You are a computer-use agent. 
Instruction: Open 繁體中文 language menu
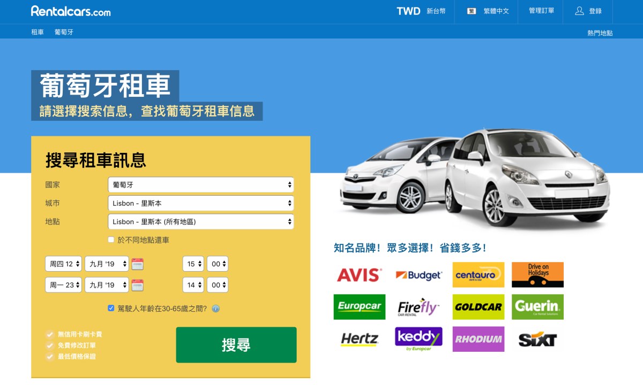coord(488,11)
